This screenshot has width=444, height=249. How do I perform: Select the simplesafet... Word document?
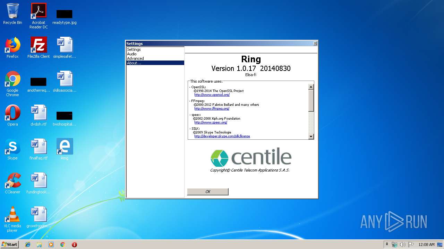point(65,48)
